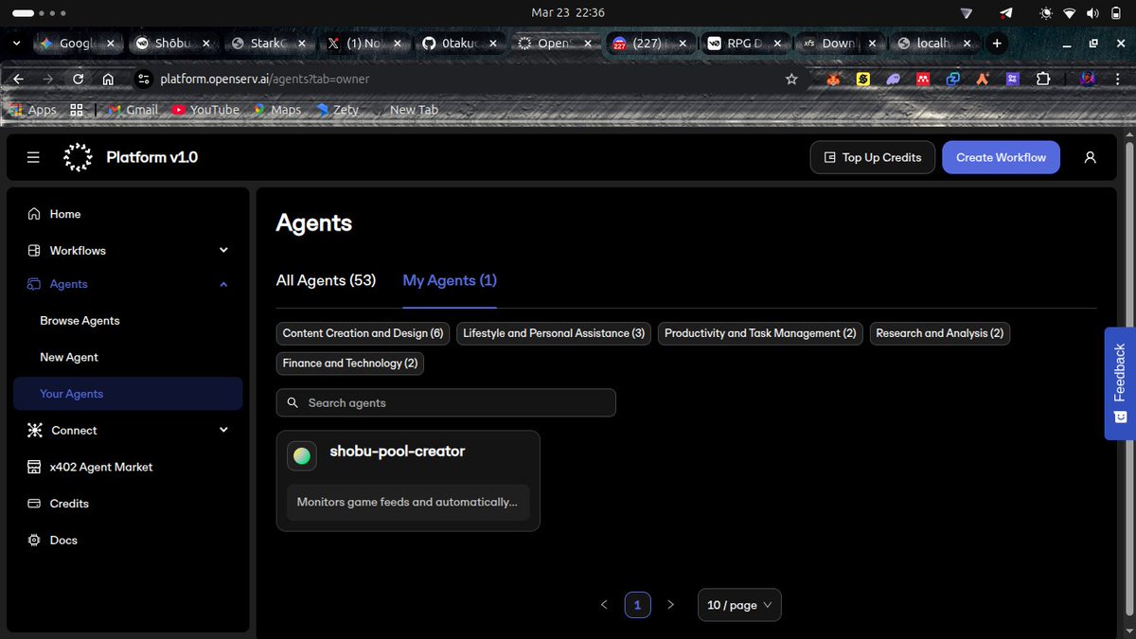Screen dimensions: 1136x639
Task: Switch to the All Agents (53) tab
Action: [326, 280]
